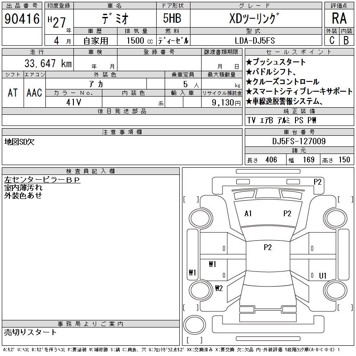Select the exterior color アカ
Viewport: 356px width, 356px height.
(96, 84)
